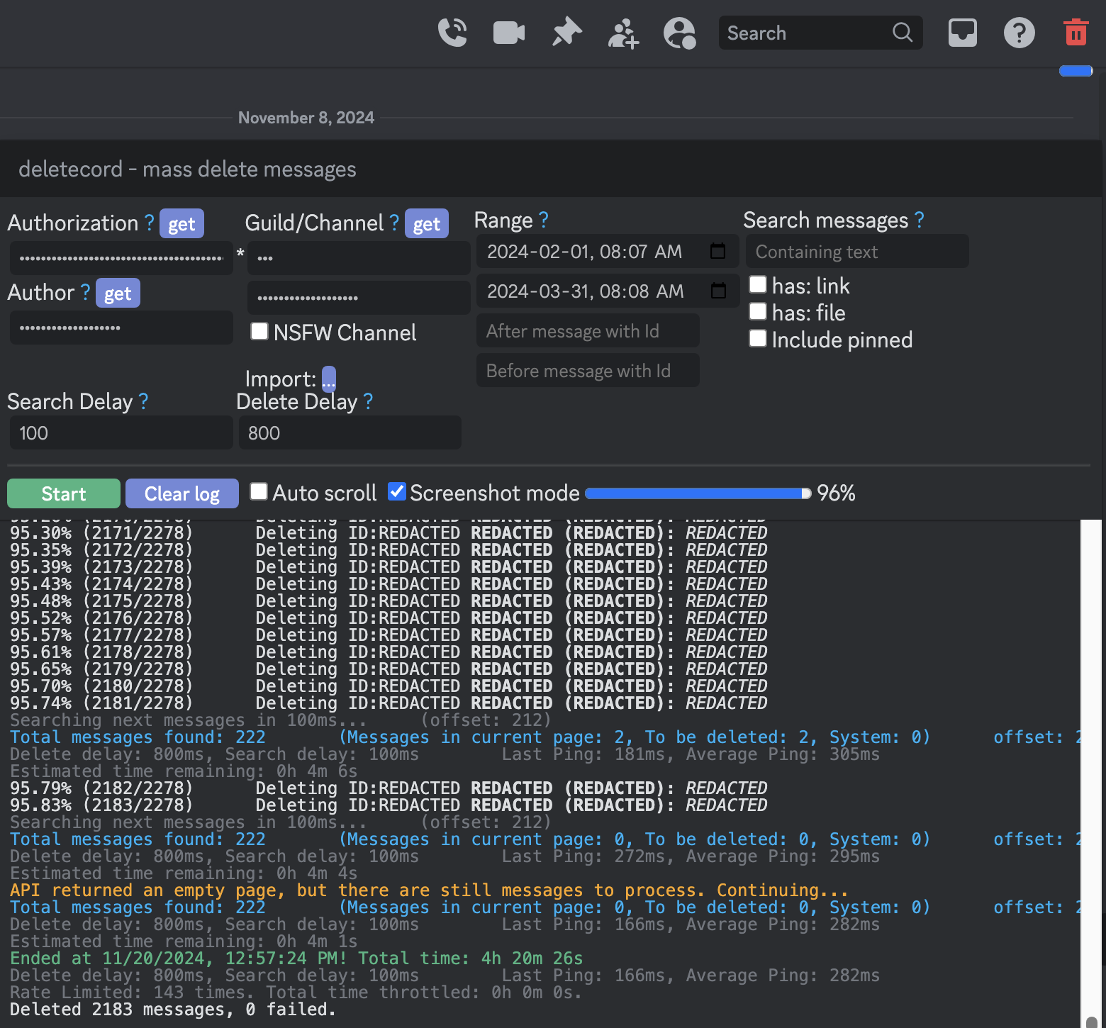Click the red trash deletecord icon
Screen dimensions: 1106x1028
[1076, 33]
